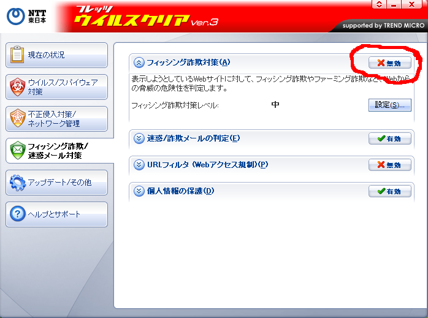The width and height of the screenshot is (428, 318).
Task: Click the clipboard icon for 現在の状況
Action: pyautogui.click(x=17, y=55)
